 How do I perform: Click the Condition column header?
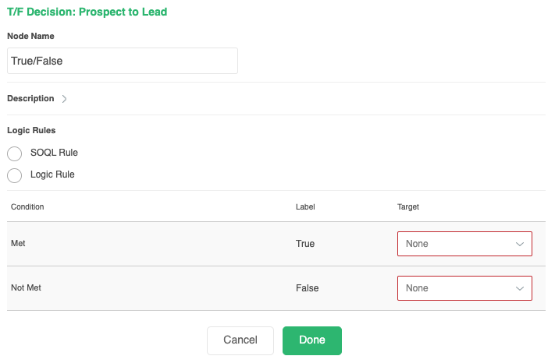[x=27, y=207]
